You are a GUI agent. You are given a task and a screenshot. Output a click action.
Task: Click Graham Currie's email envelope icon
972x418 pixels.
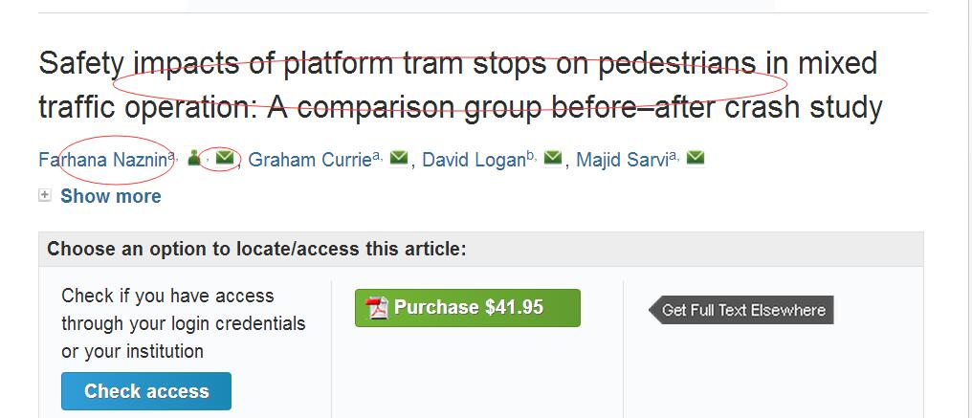click(x=399, y=158)
